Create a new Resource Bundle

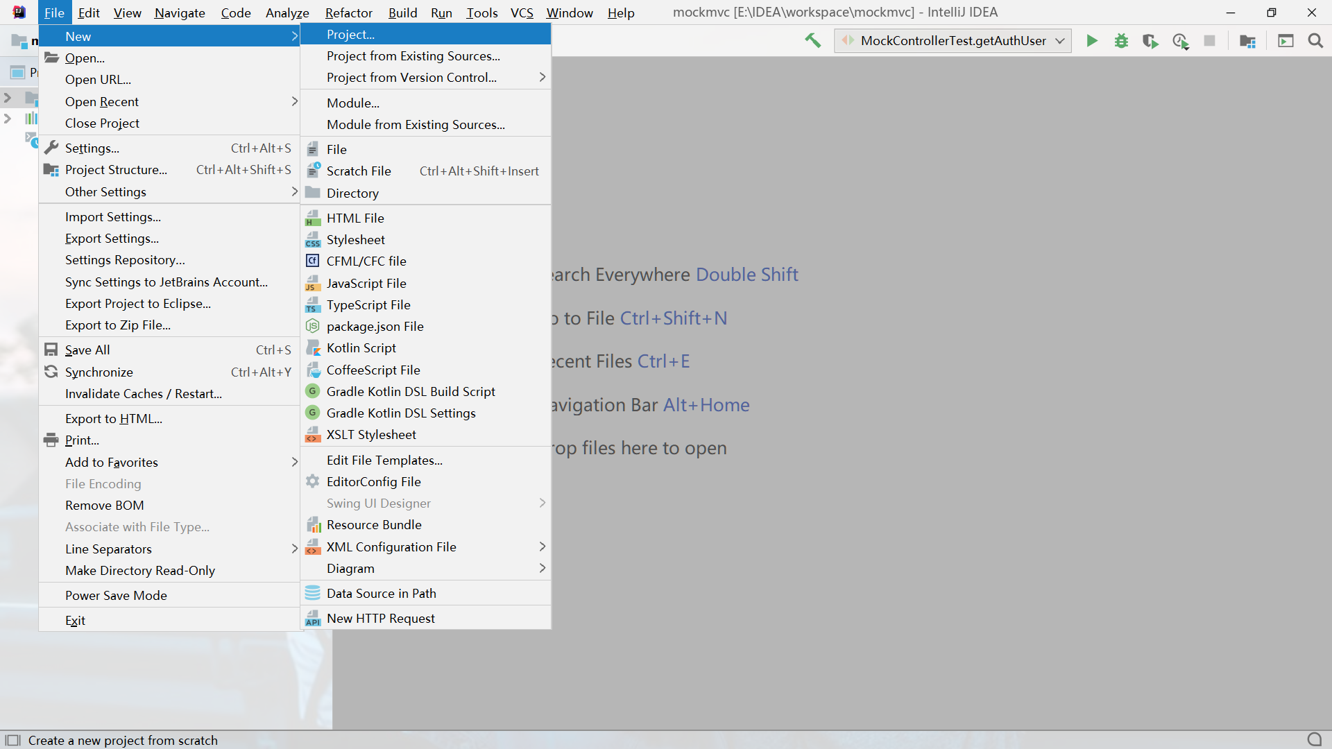426,524
